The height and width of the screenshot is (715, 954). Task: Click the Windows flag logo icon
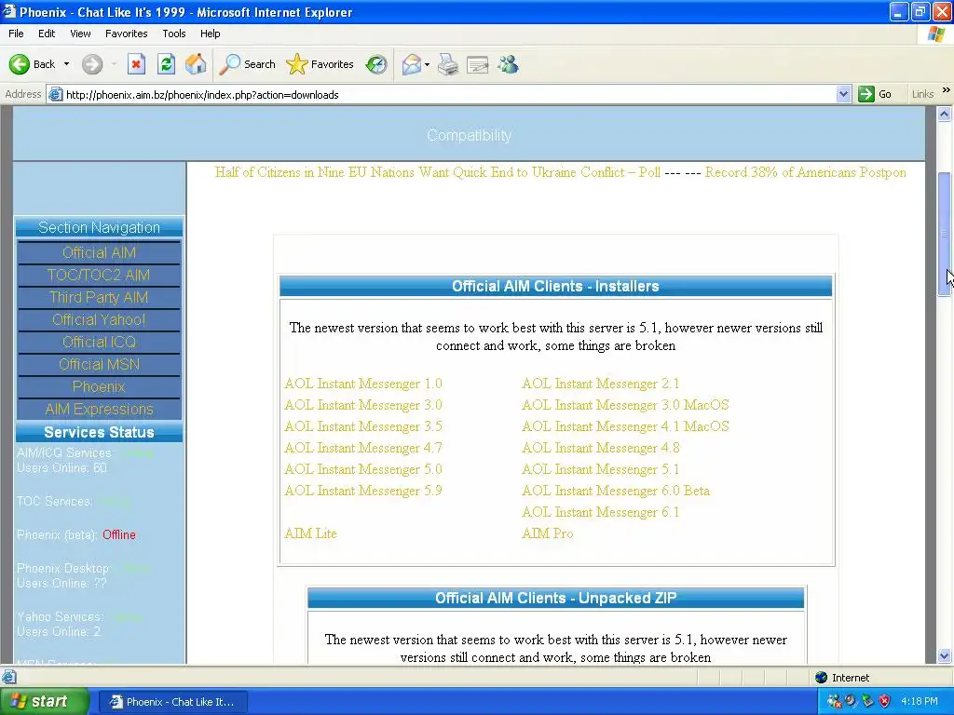pos(936,34)
